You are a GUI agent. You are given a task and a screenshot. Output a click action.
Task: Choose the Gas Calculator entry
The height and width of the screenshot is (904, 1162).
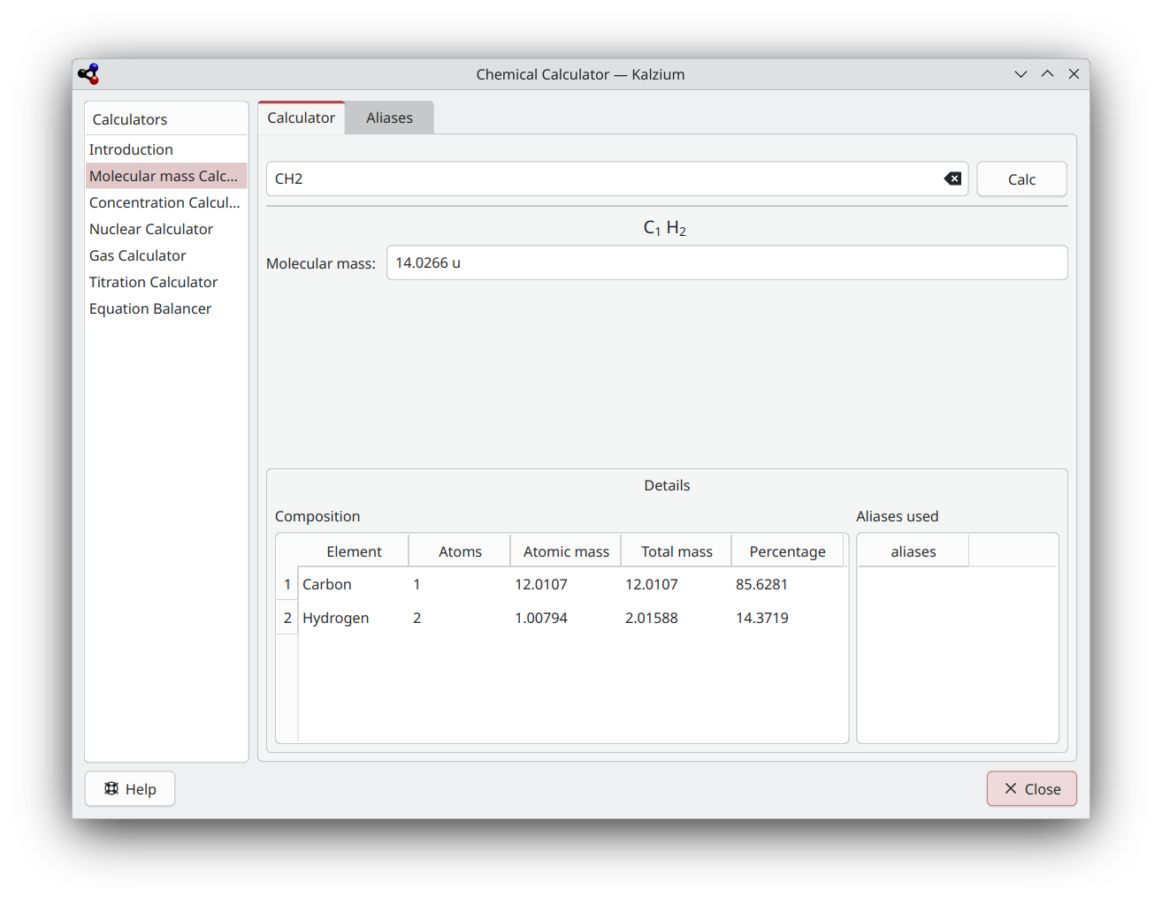(x=138, y=255)
